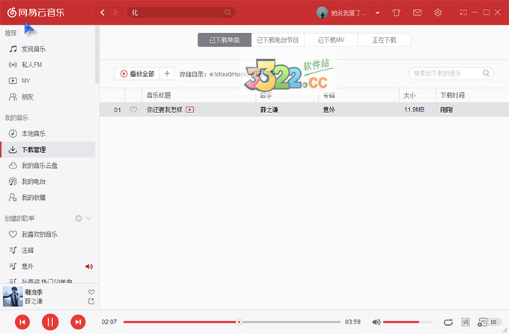
Task: Share the current song from the mini player
Action: (x=91, y=301)
